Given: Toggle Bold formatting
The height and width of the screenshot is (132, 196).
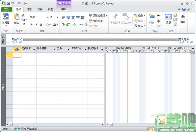Looking at the screenshot, I should (x=32, y=25).
